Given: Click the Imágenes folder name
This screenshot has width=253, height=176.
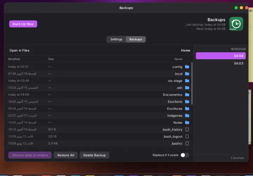Looking at the screenshot, I should pyautogui.click(x=175, y=116).
